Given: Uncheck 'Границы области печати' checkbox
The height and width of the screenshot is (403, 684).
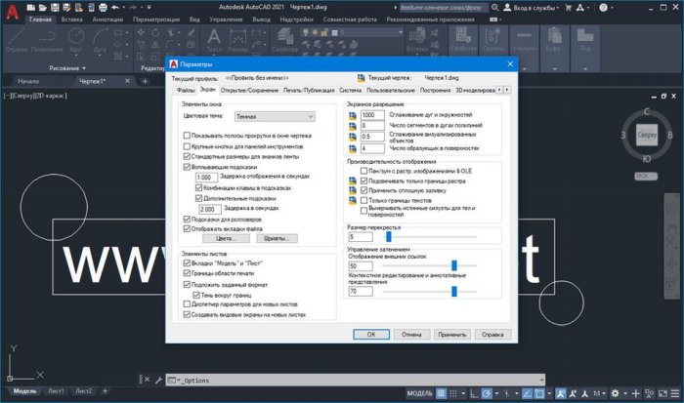Looking at the screenshot, I should [x=187, y=273].
